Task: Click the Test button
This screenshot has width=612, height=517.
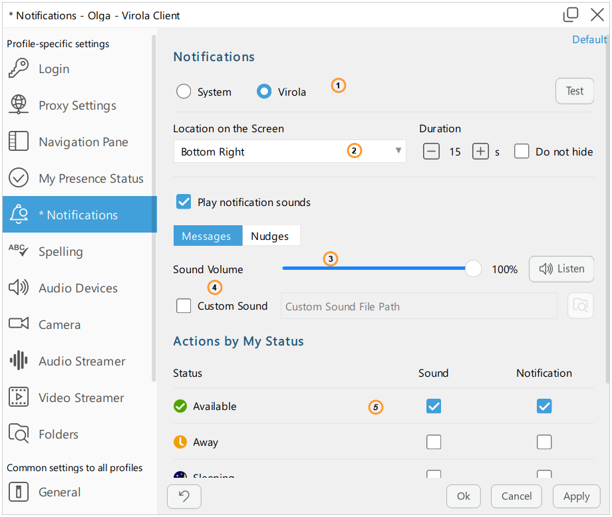Action: tap(575, 91)
